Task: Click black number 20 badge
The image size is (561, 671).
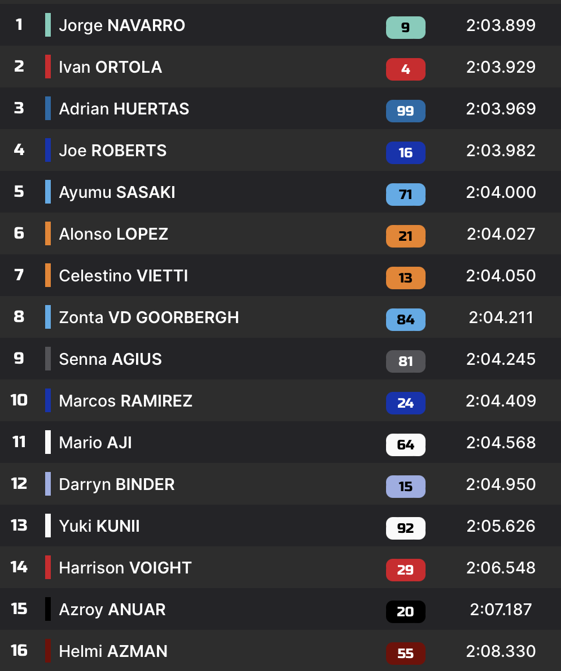Action: [405, 612]
